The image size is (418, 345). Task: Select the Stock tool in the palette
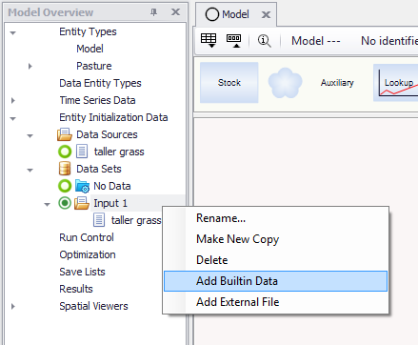[x=229, y=83]
